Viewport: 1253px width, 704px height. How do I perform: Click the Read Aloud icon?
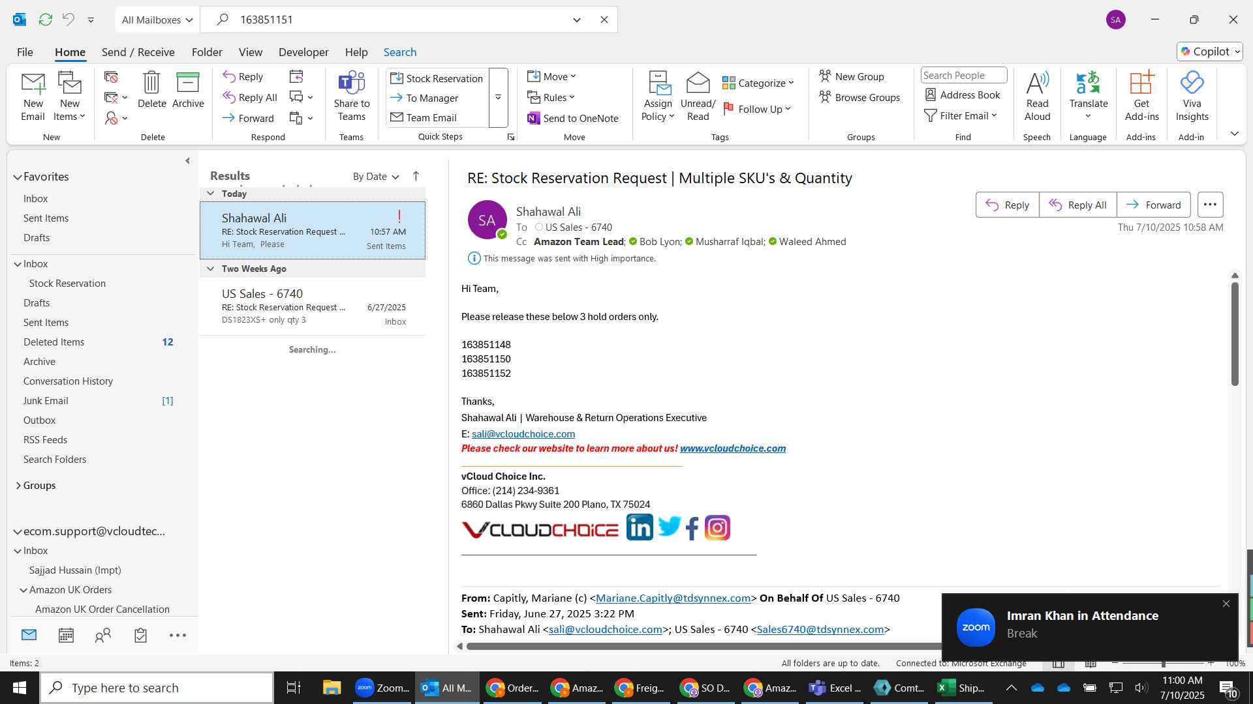(1037, 83)
